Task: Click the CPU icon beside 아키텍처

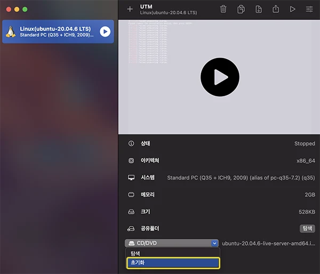Action: pyautogui.click(x=131, y=160)
